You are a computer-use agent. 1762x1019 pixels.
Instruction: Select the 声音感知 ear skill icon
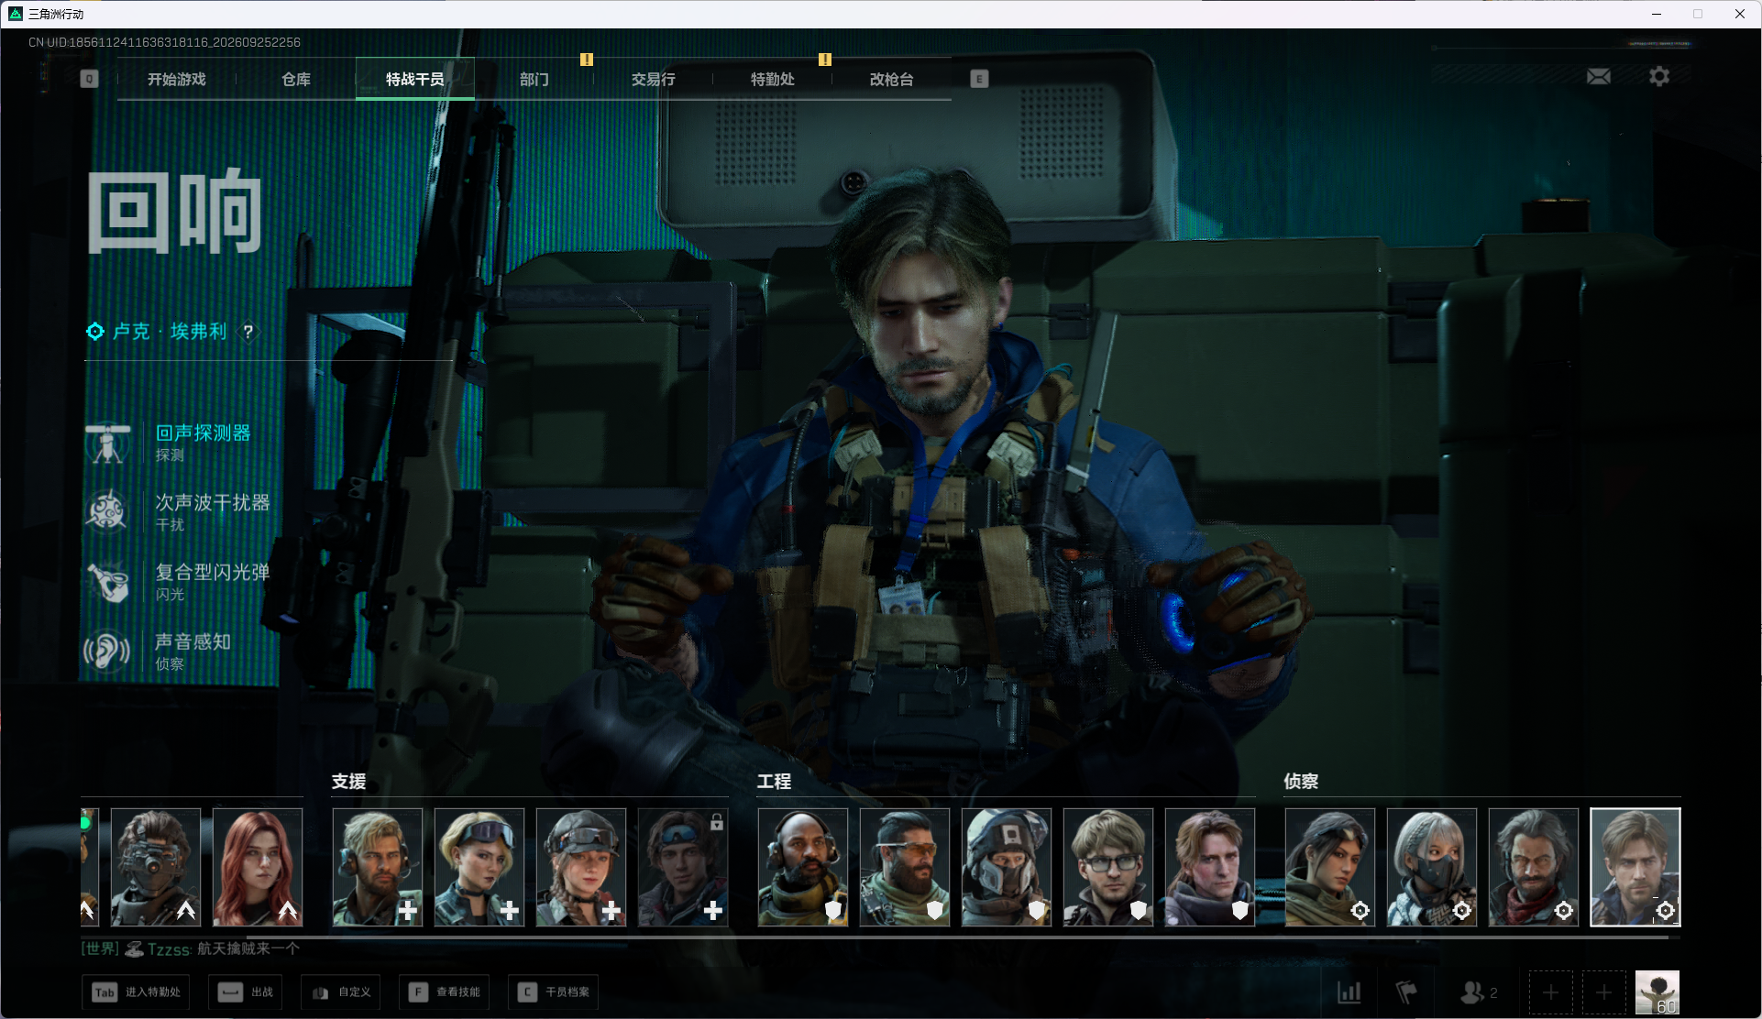click(107, 652)
